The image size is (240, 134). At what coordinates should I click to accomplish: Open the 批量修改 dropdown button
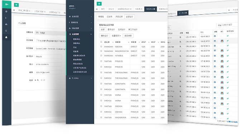pos(116,36)
